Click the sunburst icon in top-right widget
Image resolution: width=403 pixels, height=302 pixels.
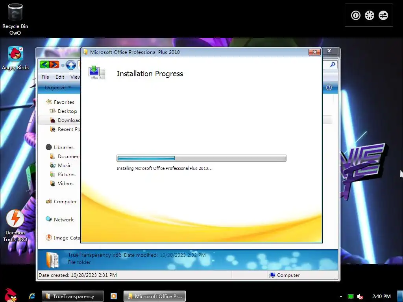coord(369,15)
